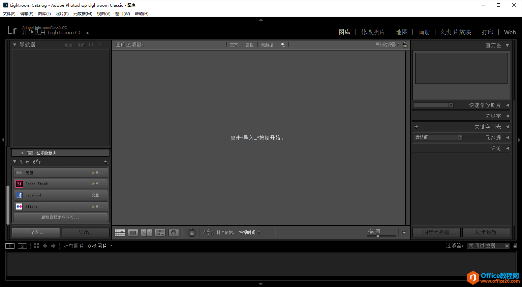
Task: Switch to Grid view icon in toolbar
Action: tap(120, 232)
